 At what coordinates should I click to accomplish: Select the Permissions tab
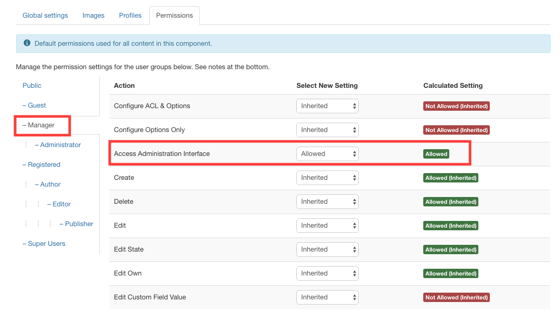(174, 15)
